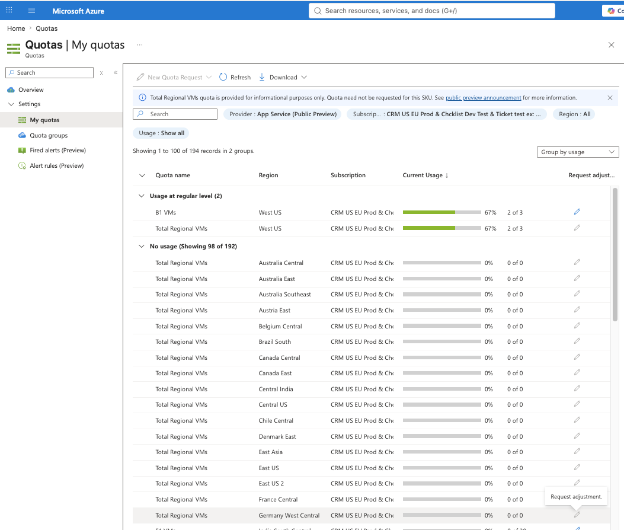This screenshot has width=624, height=530.
Task: Select My quotas menu item
Action: (44, 120)
